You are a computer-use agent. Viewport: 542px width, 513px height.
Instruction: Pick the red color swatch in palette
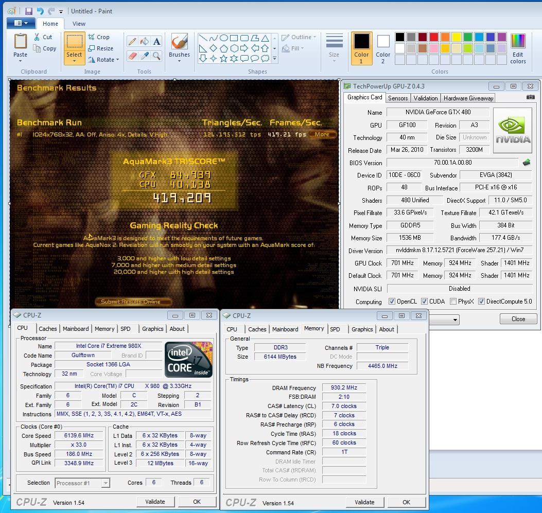pyautogui.click(x=434, y=37)
